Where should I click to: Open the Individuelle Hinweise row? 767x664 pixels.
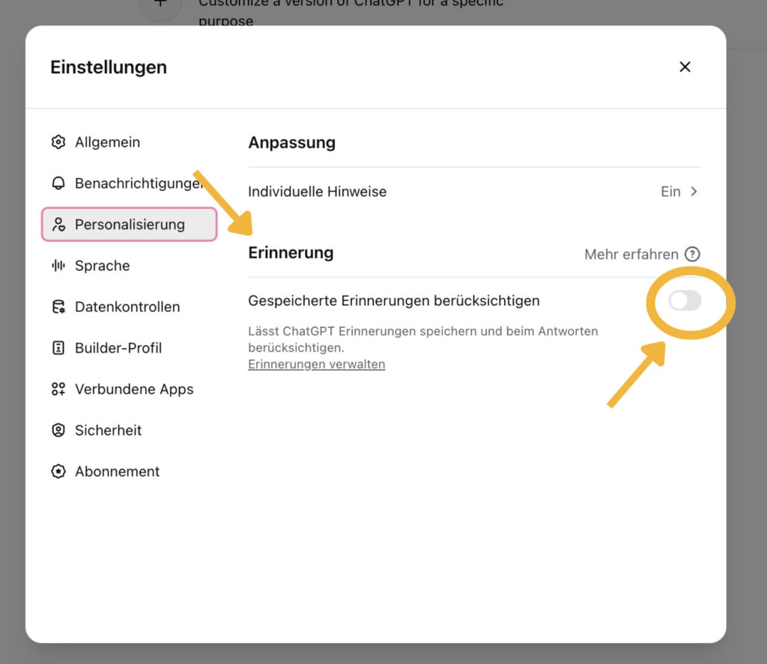(x=318, y=192)
